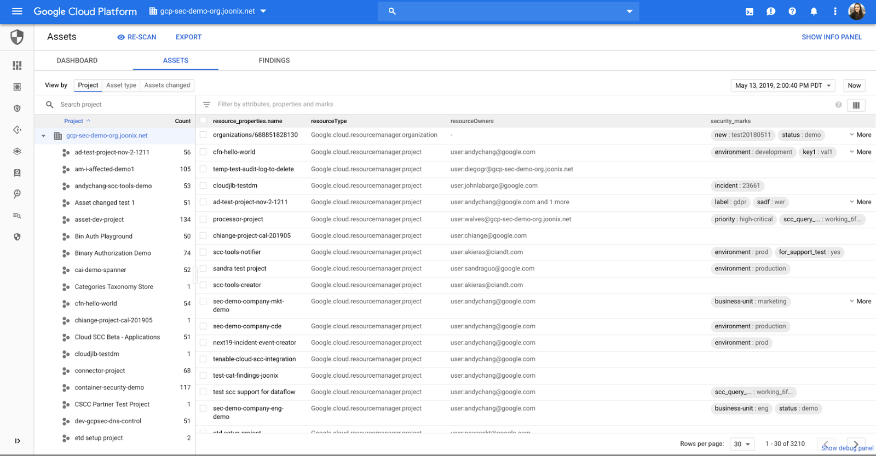
Task: Click the Security shield logo icon
Action: pyautogui.click(x=17, y=37)
